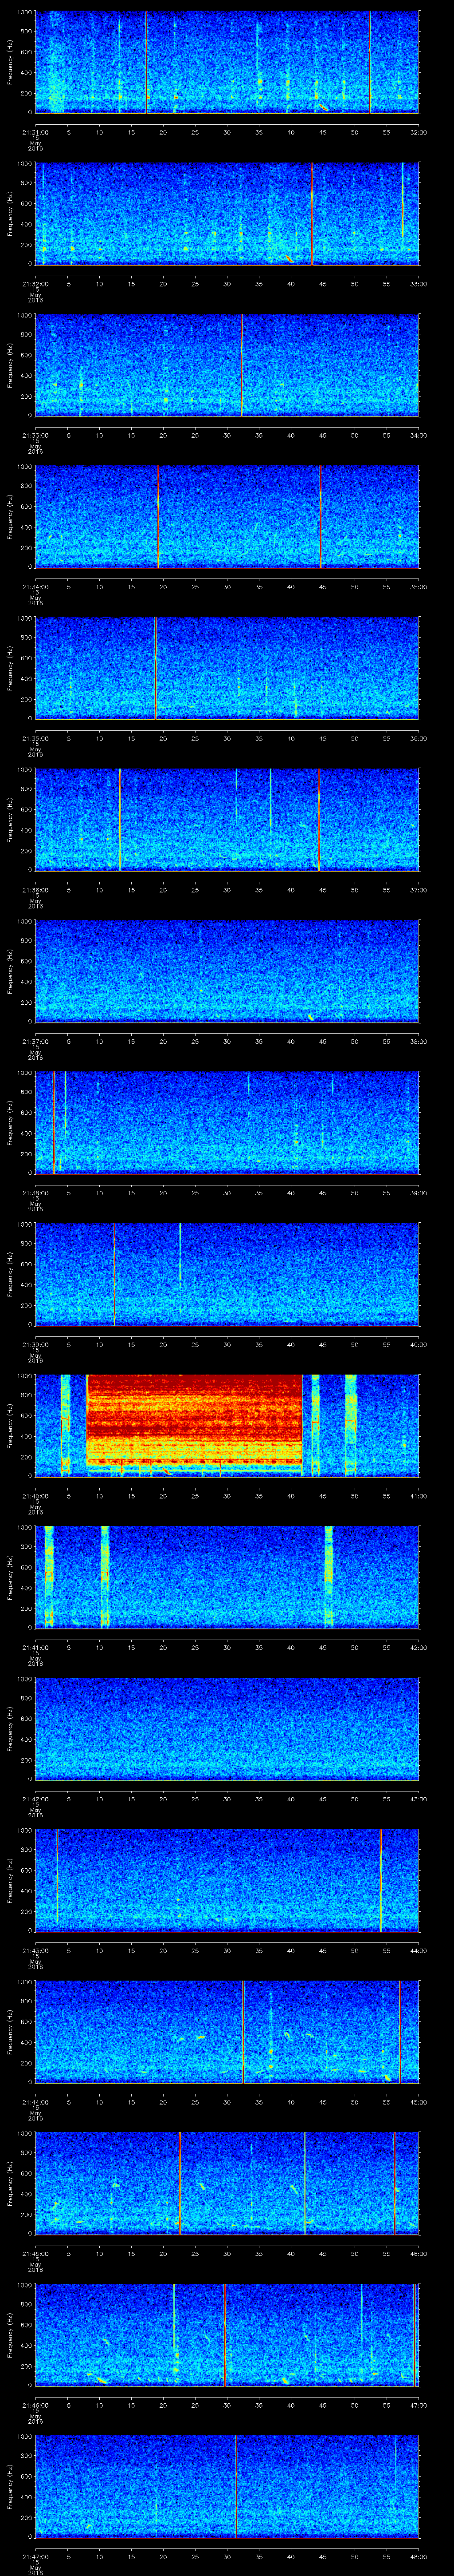Viewport: 454px width, 2576px height.
Task: Click the "21:43:00" time axis label
Action: click(35, 1950)
